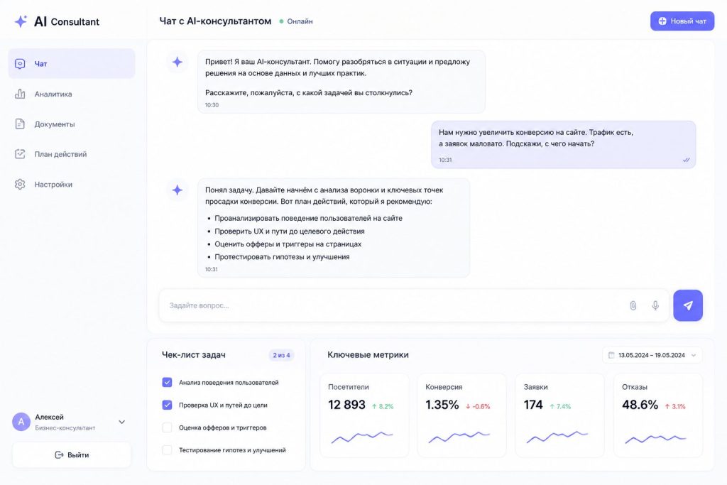Open the Документы sidebar section
The image size is (727, 485).
point(72,124)
